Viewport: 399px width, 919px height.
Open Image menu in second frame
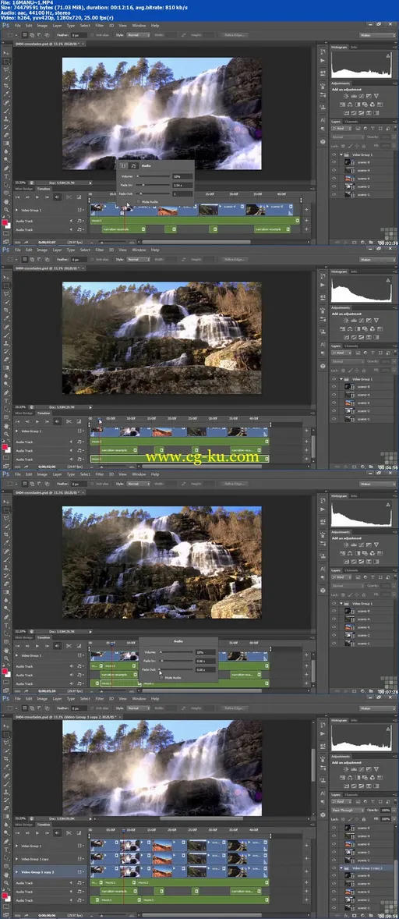(42, 250)
